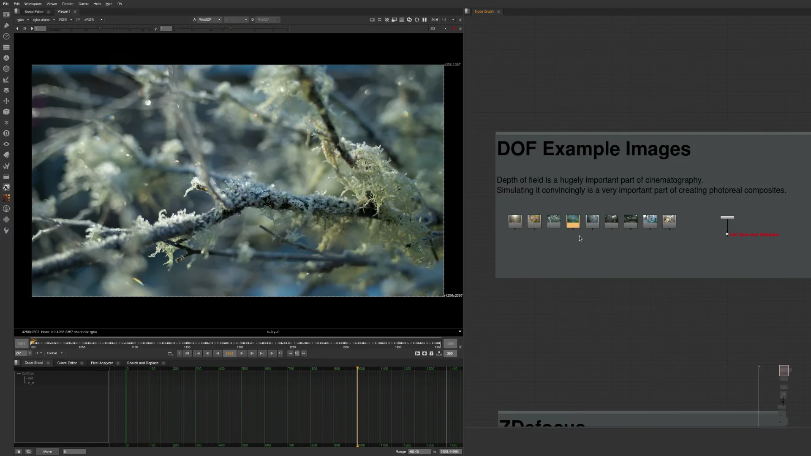Image resolution: width=811 pixels, height=456 pixels.
Task: Toggle viewer pause with the pause icon
Action: point(425,20)
